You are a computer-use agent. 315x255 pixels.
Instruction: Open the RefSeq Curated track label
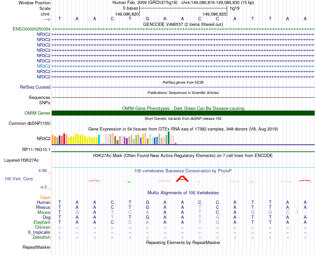click(x=35, y=87)
